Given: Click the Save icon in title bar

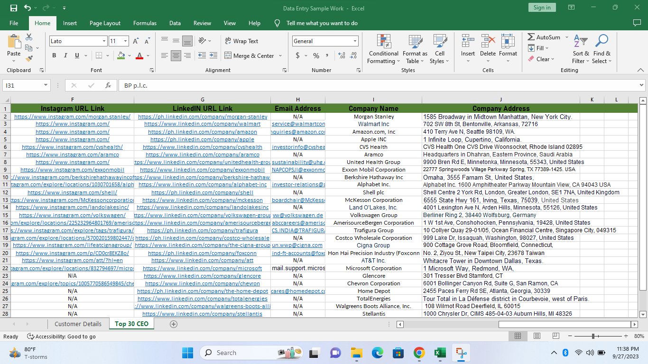Looking at the screenshot, I should pyautogui.click(x=13, y=8).
